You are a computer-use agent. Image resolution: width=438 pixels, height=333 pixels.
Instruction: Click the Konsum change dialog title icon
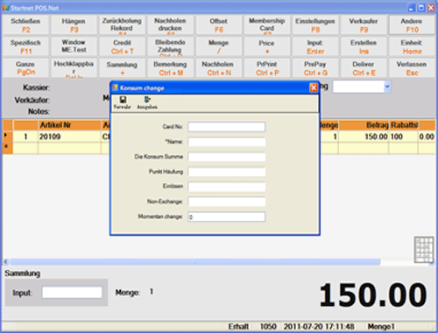(x=116, y=88)
